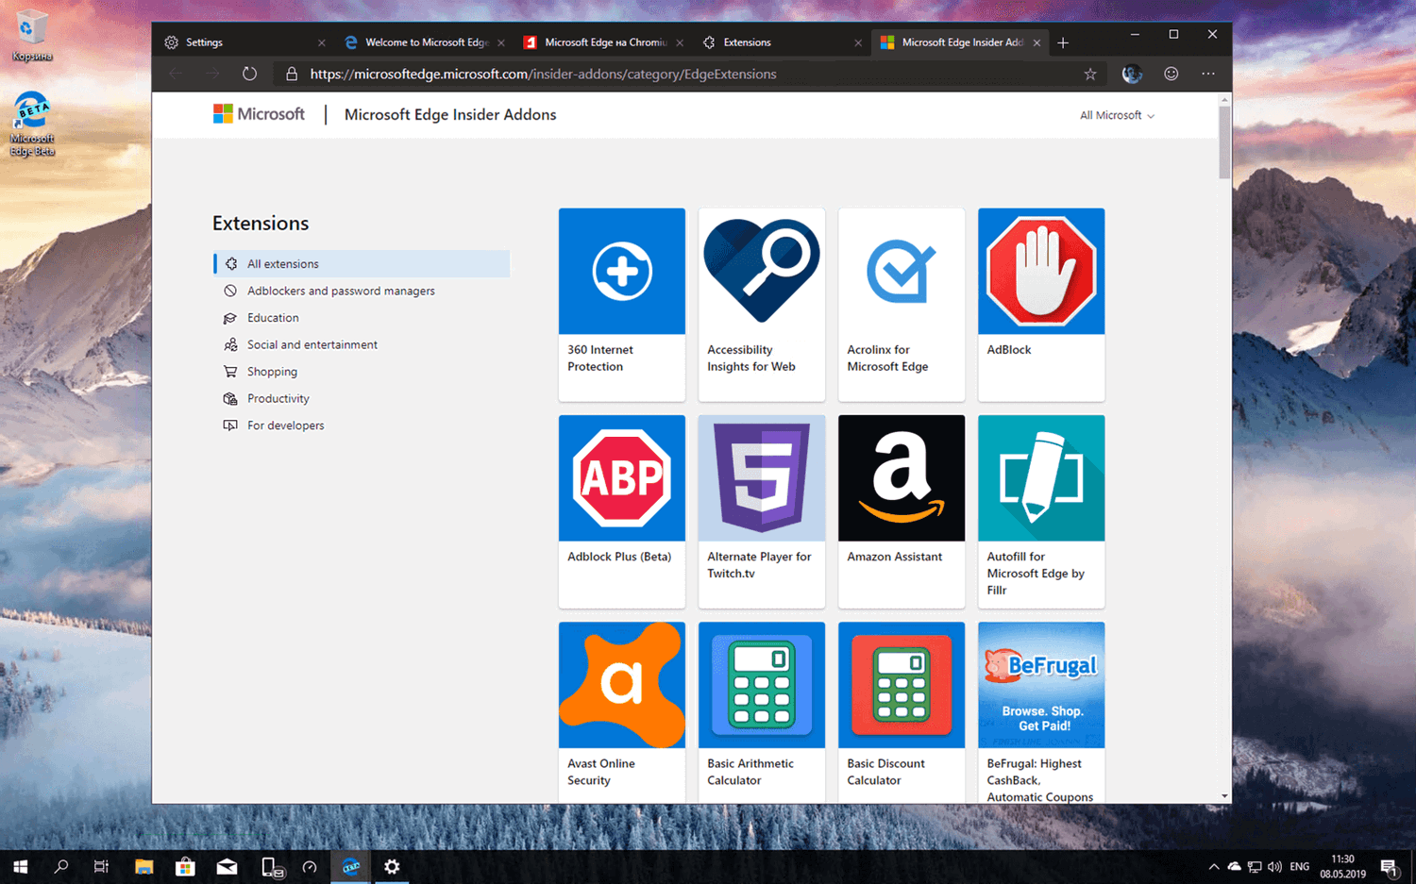Open the Basic Discount Calculator icon
1416x884 pixels.
(902, 685)
